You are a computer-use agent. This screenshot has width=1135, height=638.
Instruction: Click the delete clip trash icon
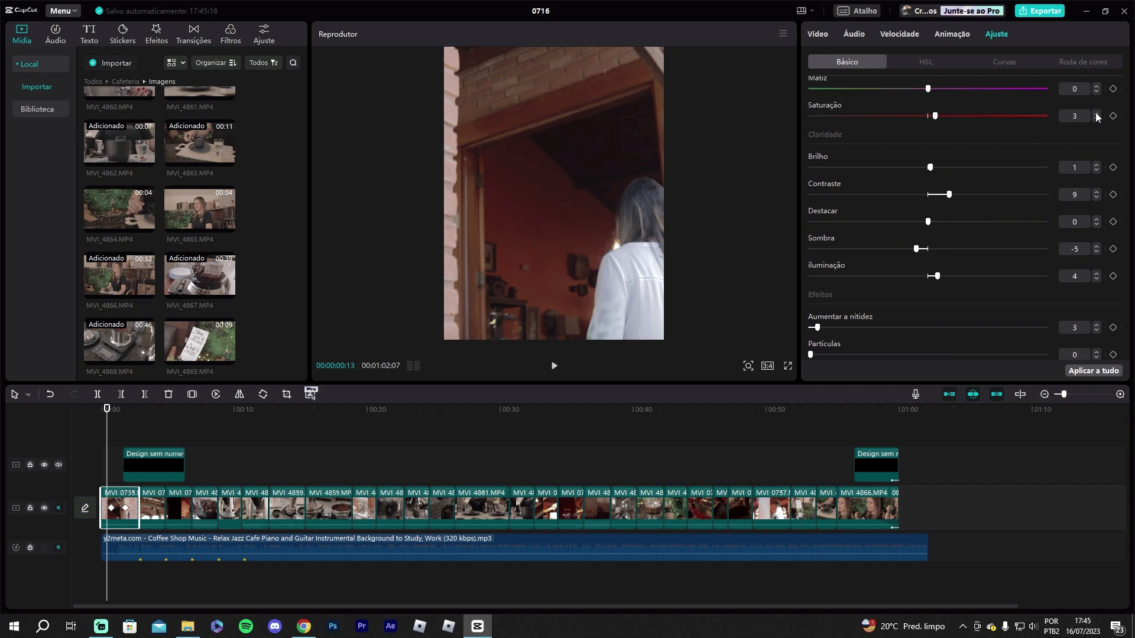(x=168, y=394)
